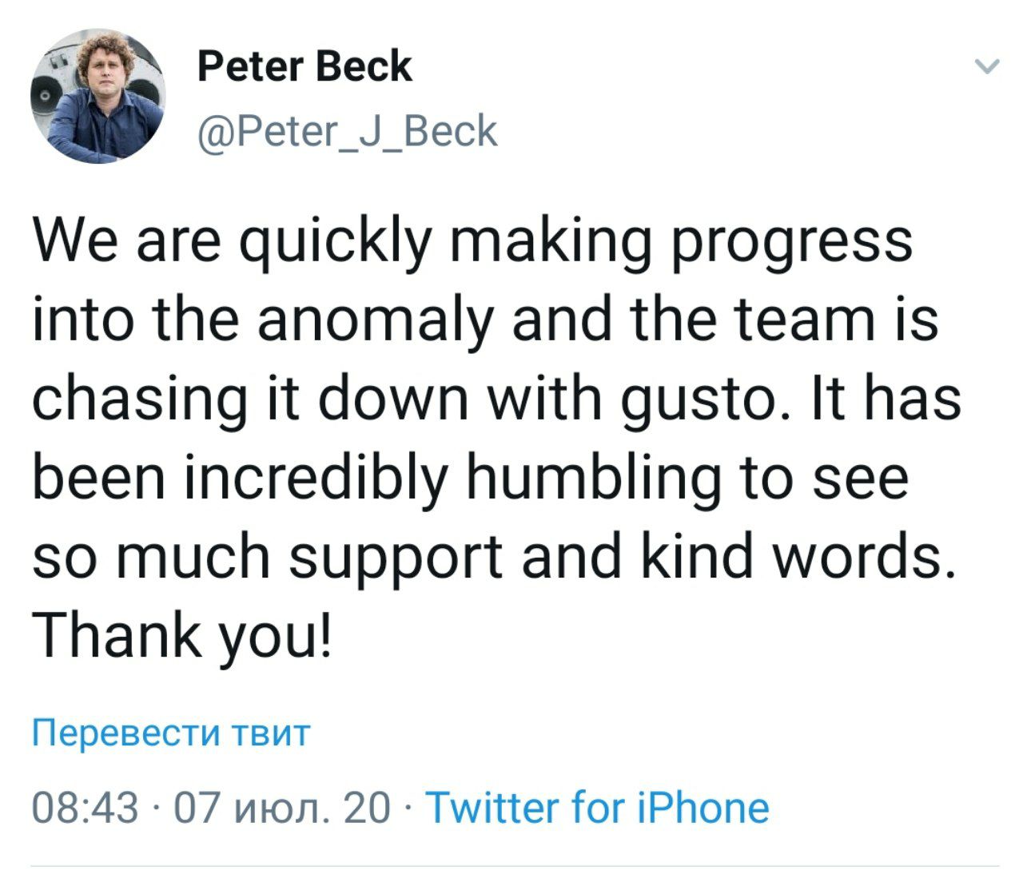Expand the tweet options chevron arrow
The width and height of the screenshot is (1023, 878).
[988, 67]
